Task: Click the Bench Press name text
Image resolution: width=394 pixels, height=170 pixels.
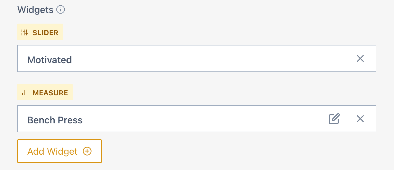Action: pyautogui.click(x=55, y=120)
